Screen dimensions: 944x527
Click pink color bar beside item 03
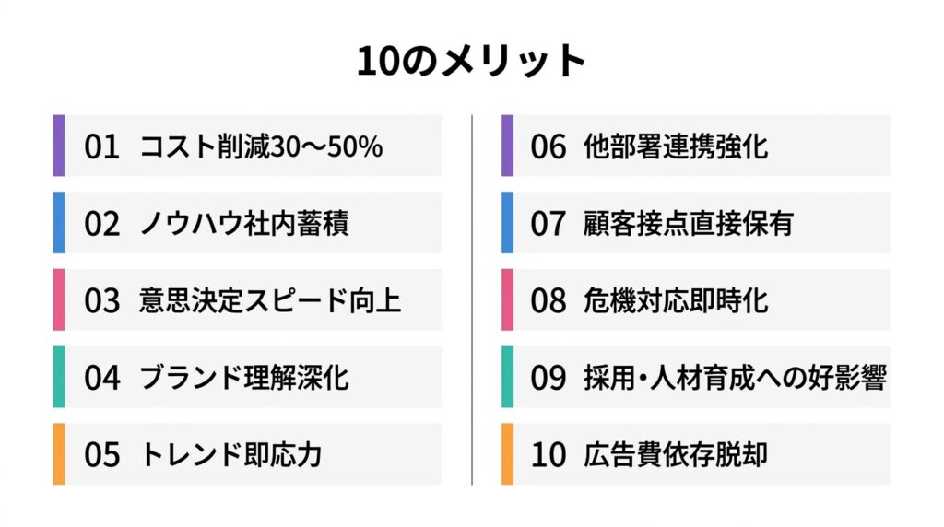tap(59, 299)
